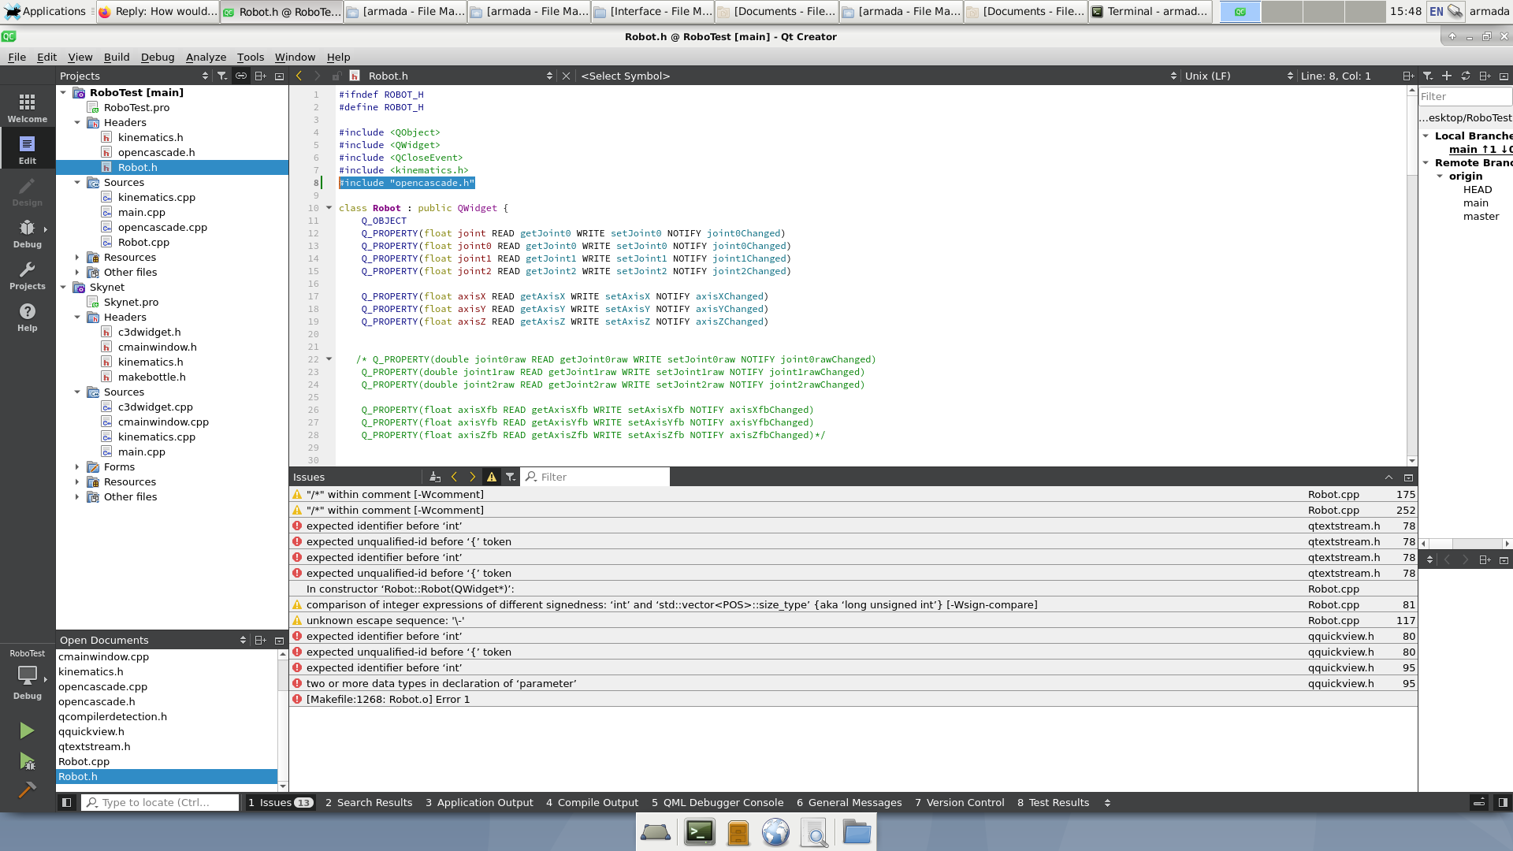Open the Debug mode in sidebar

[x=28, y=233]
